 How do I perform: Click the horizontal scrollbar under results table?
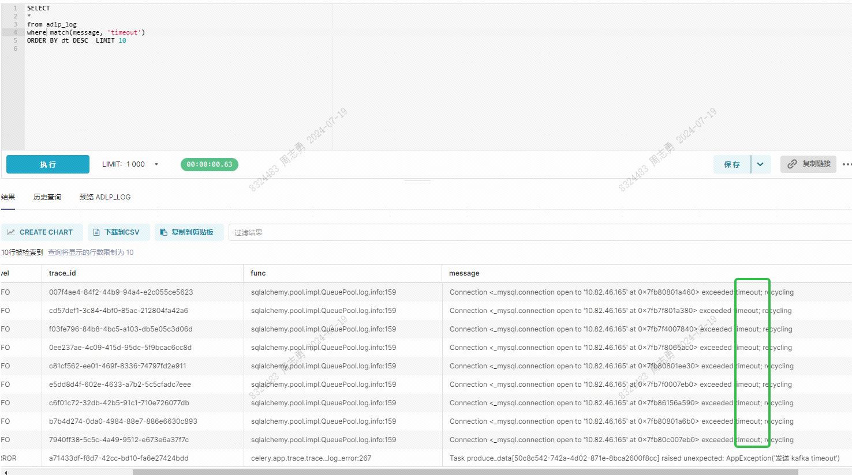[465, 472]
